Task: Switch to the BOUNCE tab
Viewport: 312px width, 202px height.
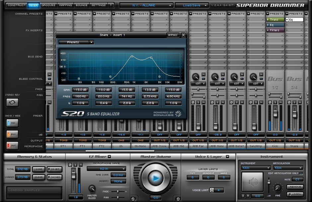Action: click(x=82, y=5)
